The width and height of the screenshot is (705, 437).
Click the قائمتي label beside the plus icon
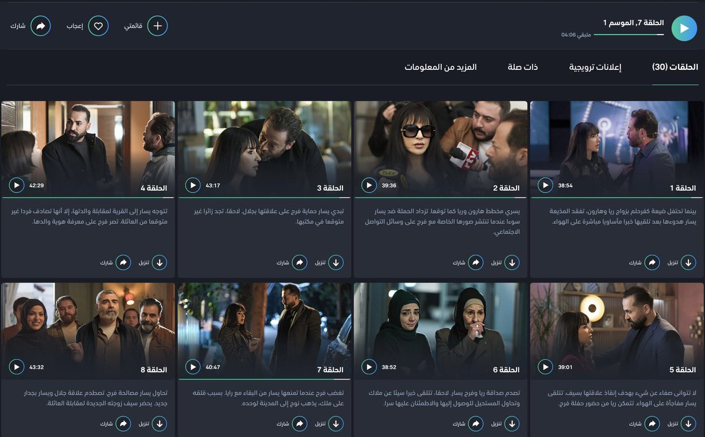[133, 26]
